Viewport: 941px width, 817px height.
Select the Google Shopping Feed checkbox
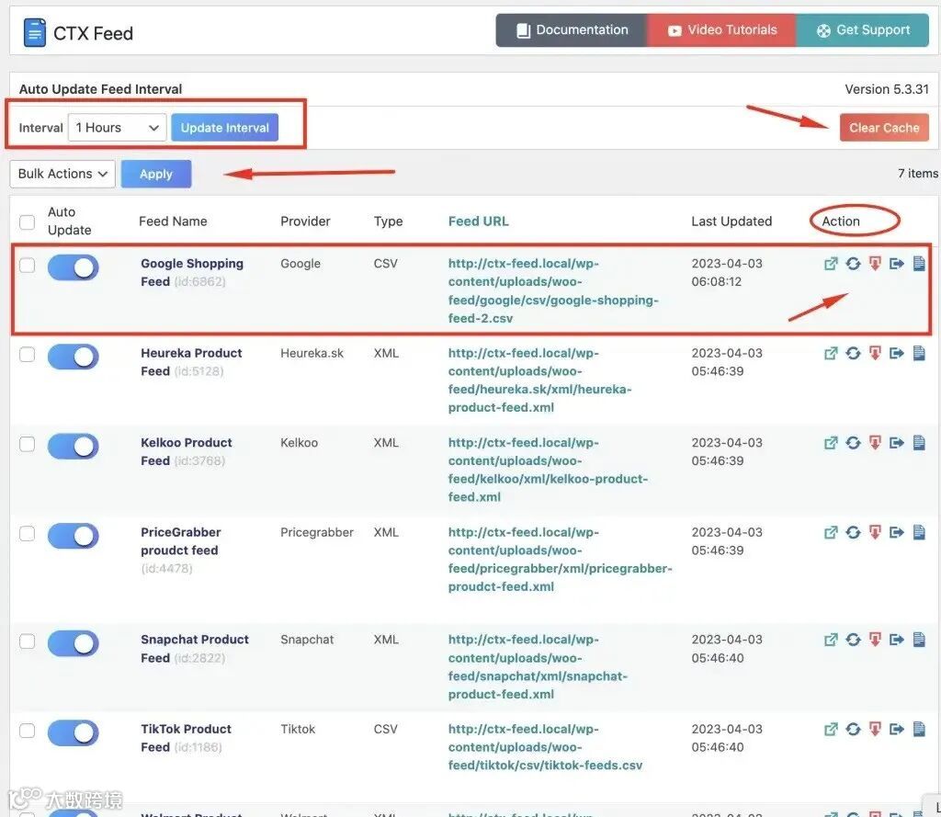coord(27,265)
